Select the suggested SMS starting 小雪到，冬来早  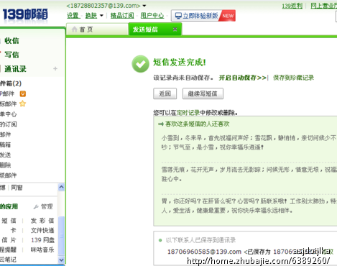click(x=249, y=142)
